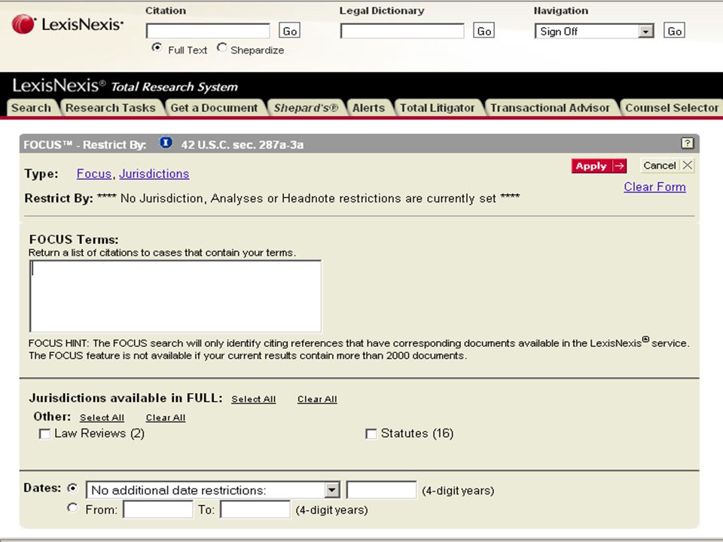The width and height of the screenshot is (723, 542).
Task: Open the FOCUS help question-mark icon
Action: 687,143
